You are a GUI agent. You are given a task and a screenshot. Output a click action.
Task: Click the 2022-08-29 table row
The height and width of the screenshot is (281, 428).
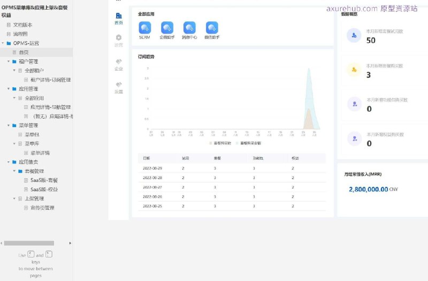(x=232, y=168)
